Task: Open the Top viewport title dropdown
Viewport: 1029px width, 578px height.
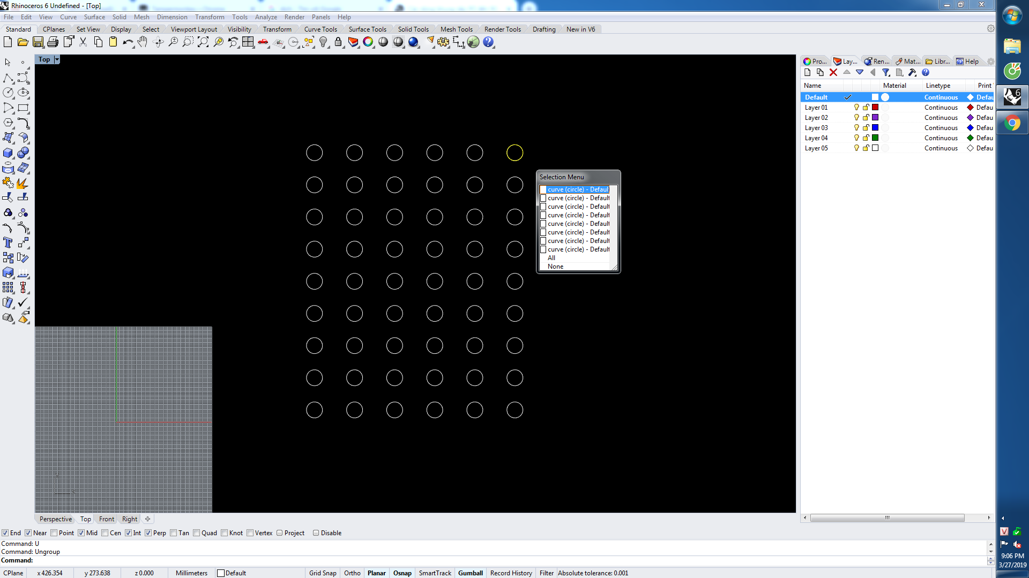Action: point(57,59)
